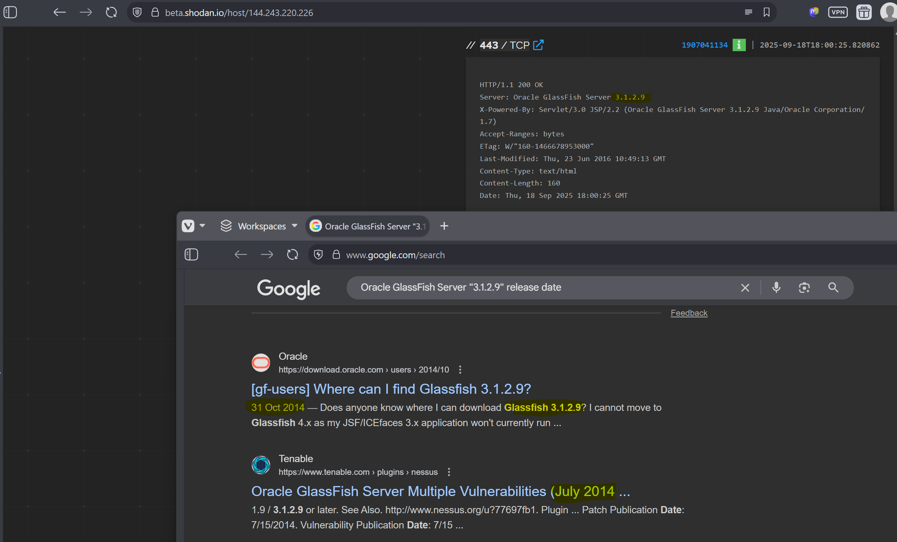Viewport: 897px width, 542px height.
Task: Toggle the sidebar panel in top browser
Action: 10,12
